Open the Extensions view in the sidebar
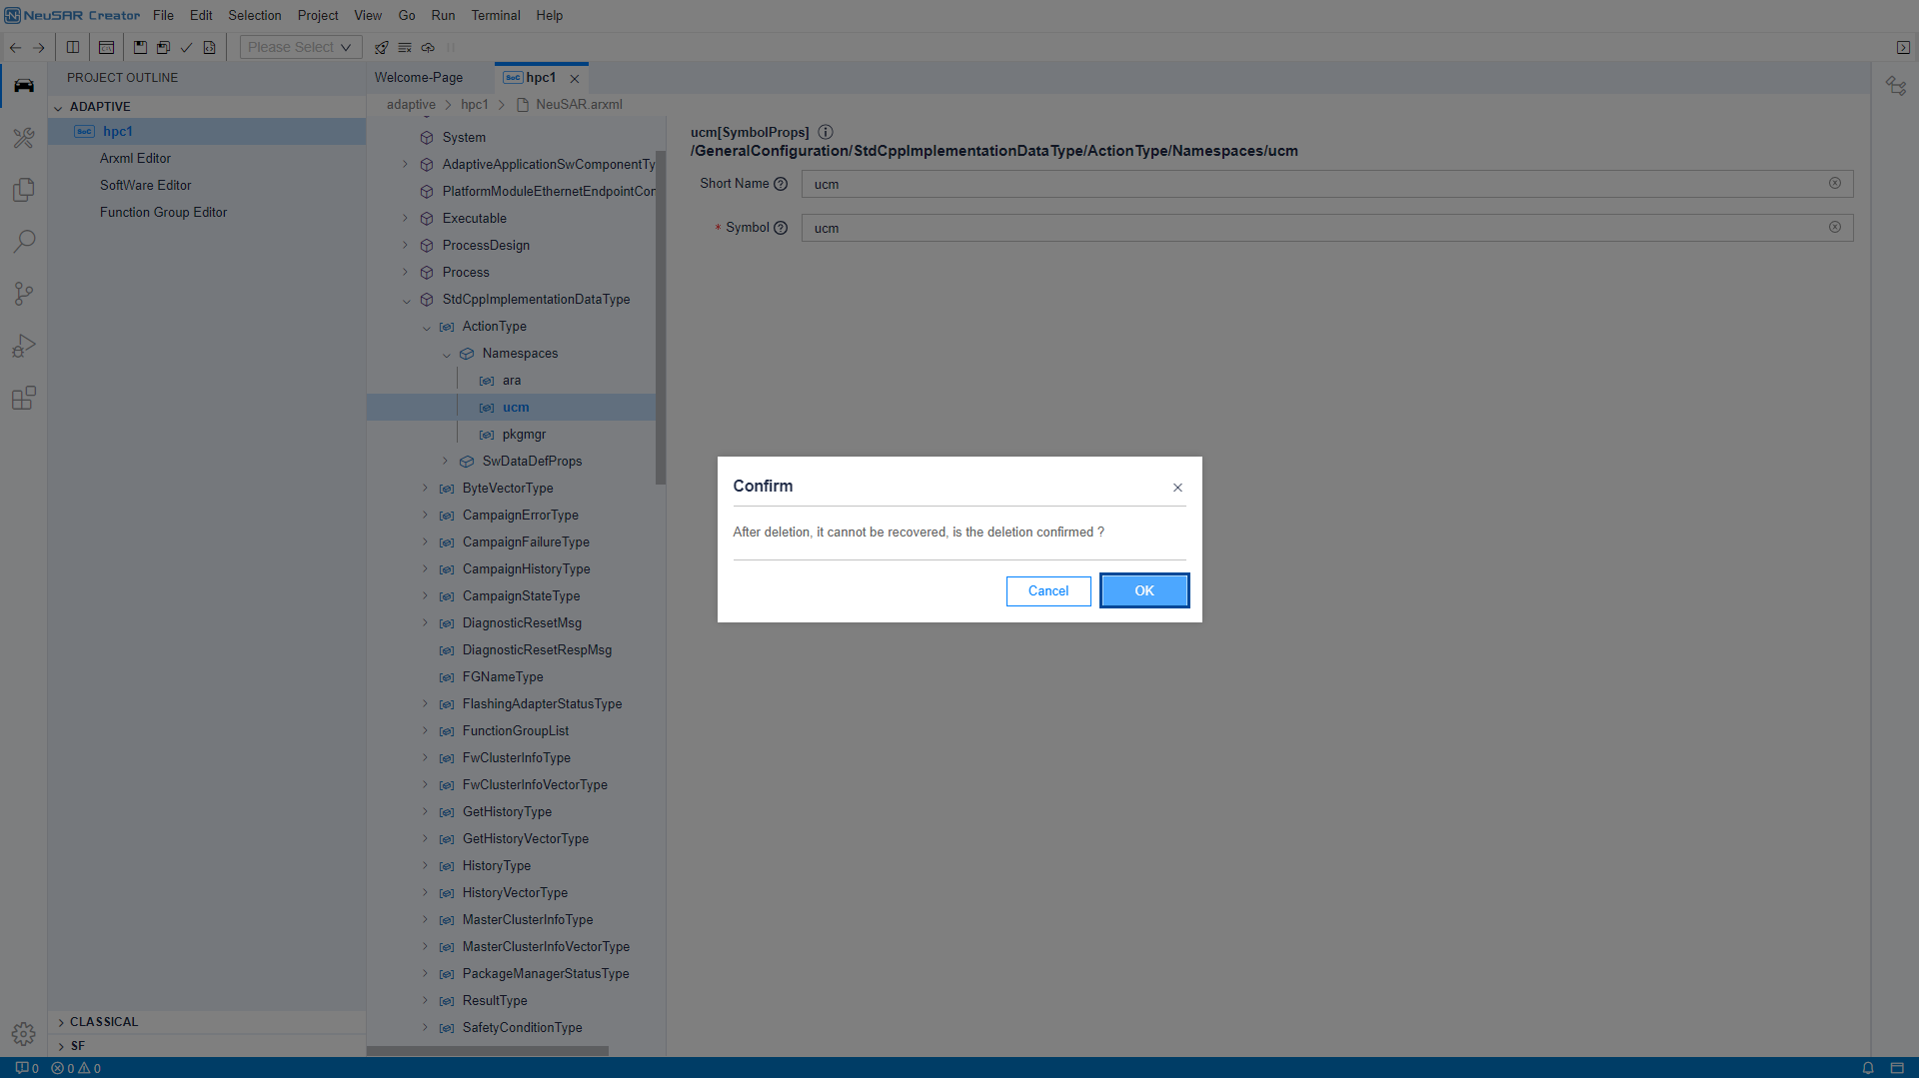Image resolution: width=1919 pixels, height=1078 pixels. (x=24, y=398)
